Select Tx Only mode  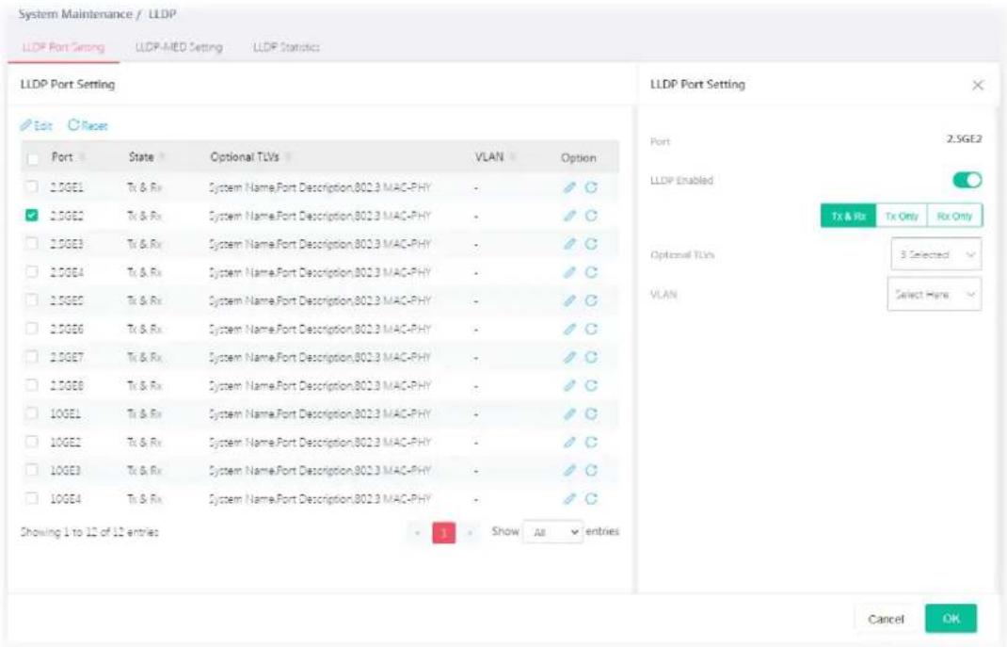pyautogui.click(x=902, y=216)
